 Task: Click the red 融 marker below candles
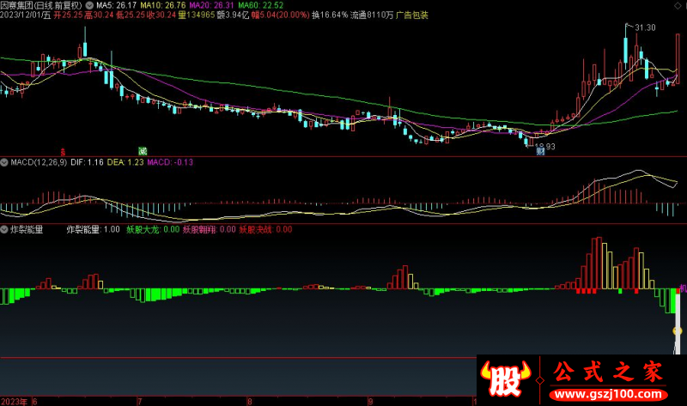62,151
